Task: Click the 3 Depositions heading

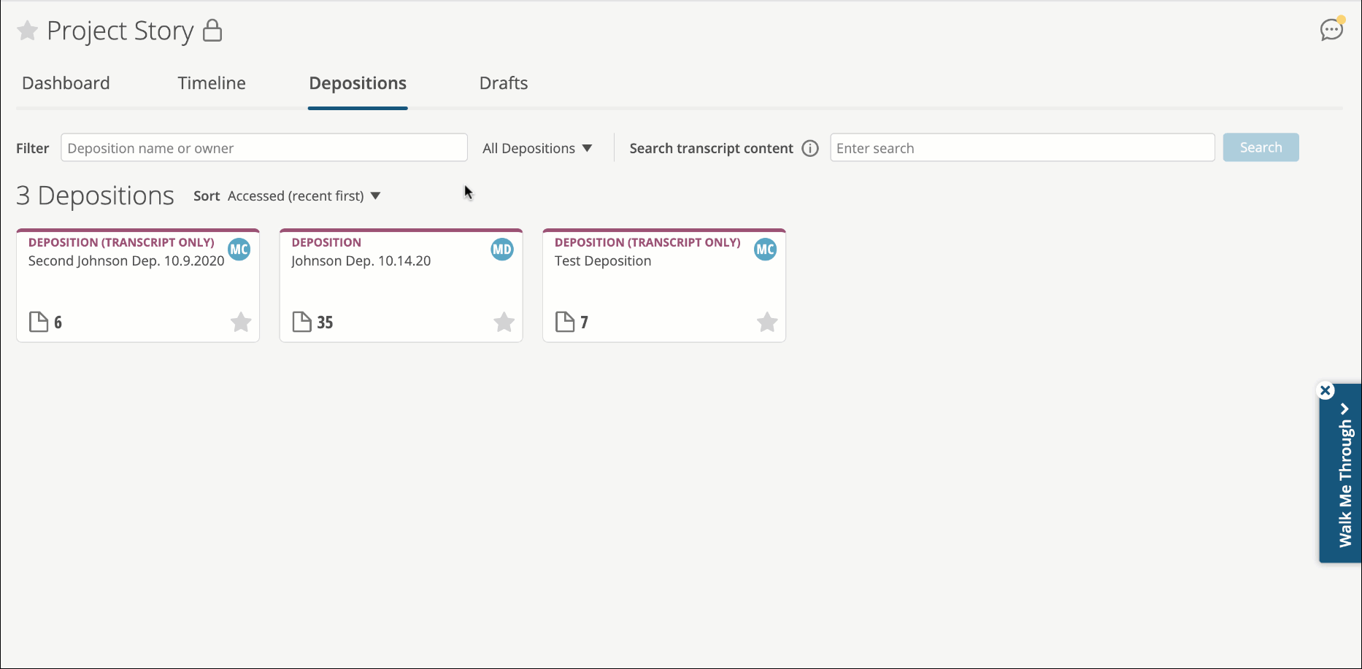Action: [95, 196]
